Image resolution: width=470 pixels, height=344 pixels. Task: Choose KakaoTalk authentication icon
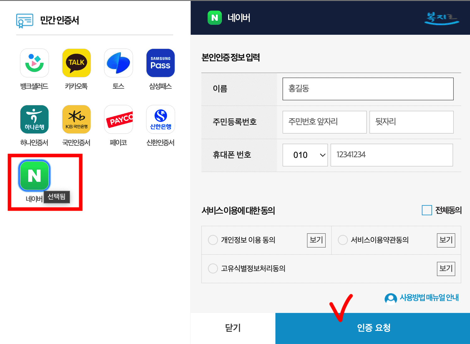[x=77, y=63]
